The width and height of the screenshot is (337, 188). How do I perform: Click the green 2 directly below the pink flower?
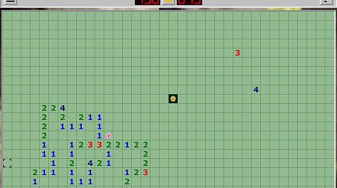[x=109, y=145]
